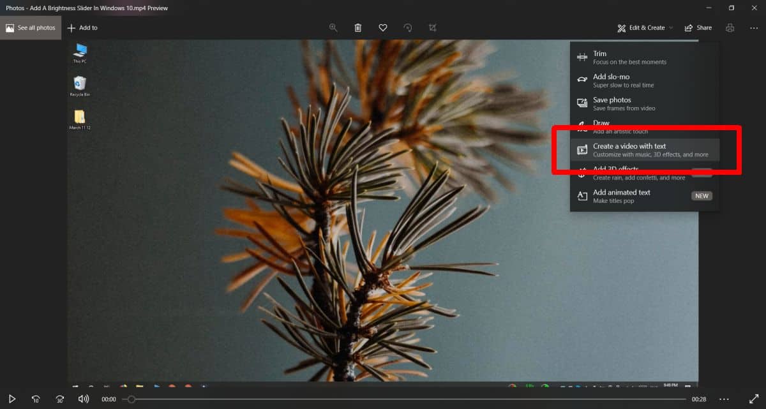Play the video
Viewport: 766px width, 409px height.
(x=11, y=399)
